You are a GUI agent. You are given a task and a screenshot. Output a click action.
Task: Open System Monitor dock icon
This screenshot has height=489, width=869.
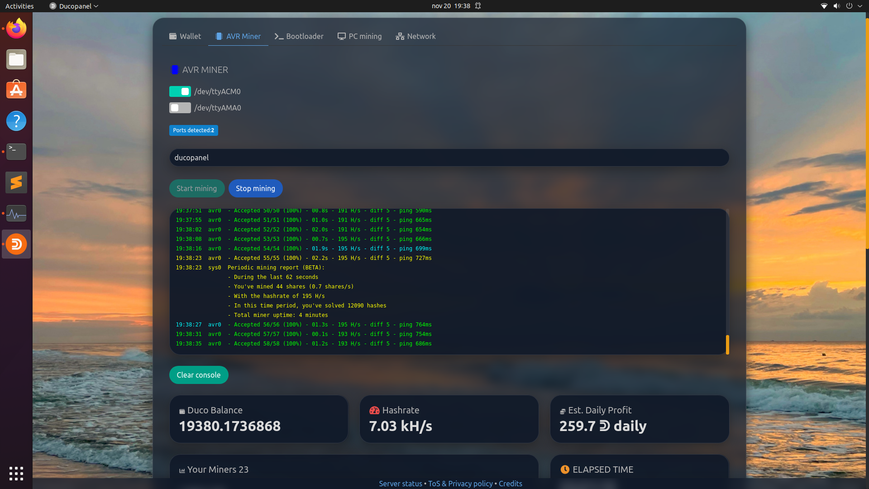coord(16,213)
